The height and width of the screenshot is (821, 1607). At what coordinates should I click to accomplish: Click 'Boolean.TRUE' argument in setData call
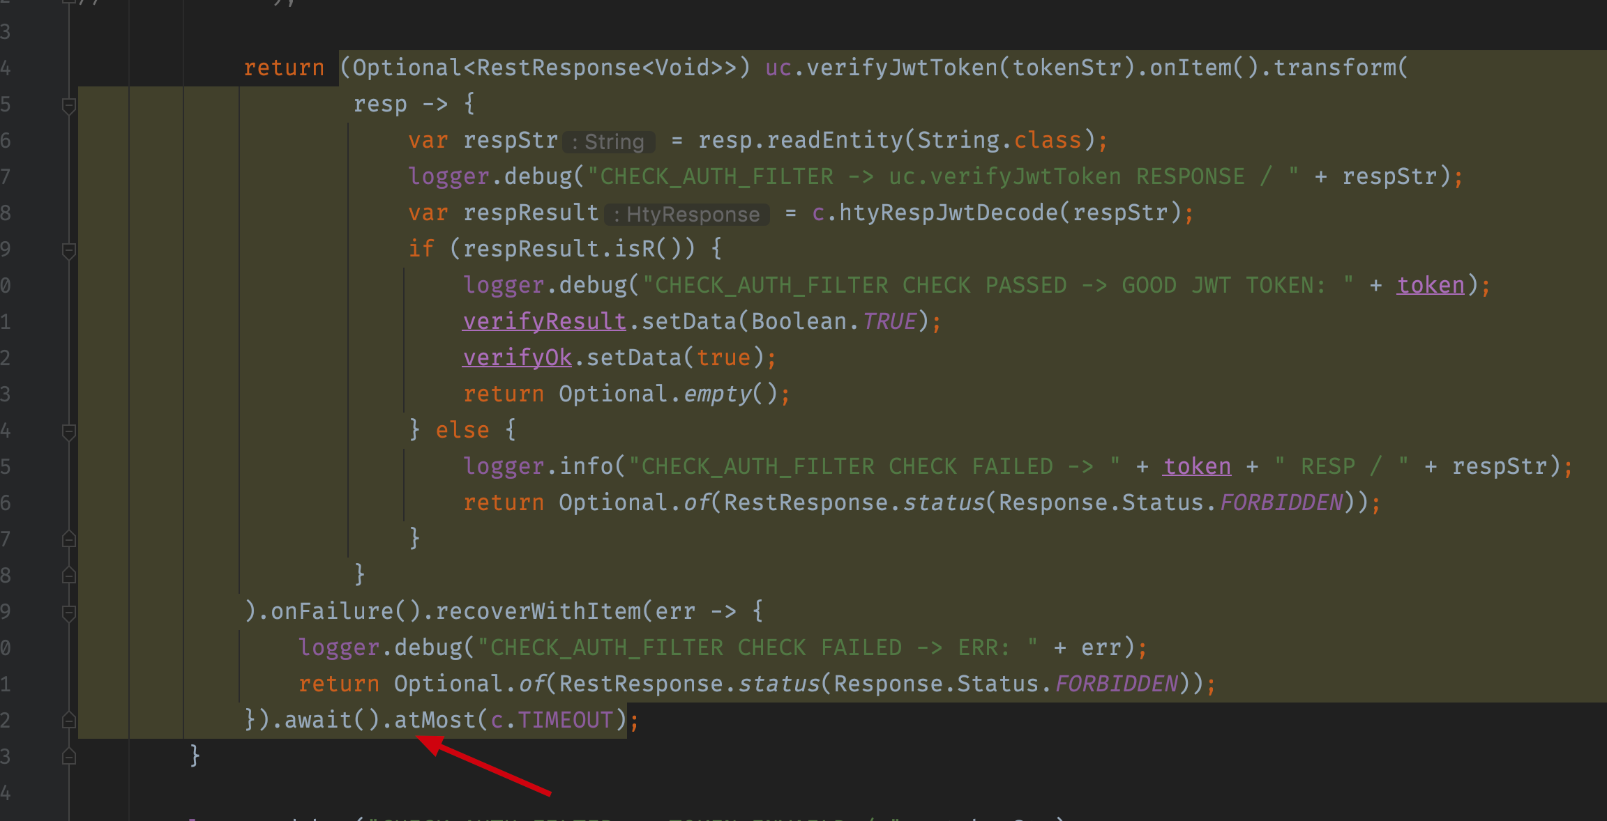tap(833, 321)
